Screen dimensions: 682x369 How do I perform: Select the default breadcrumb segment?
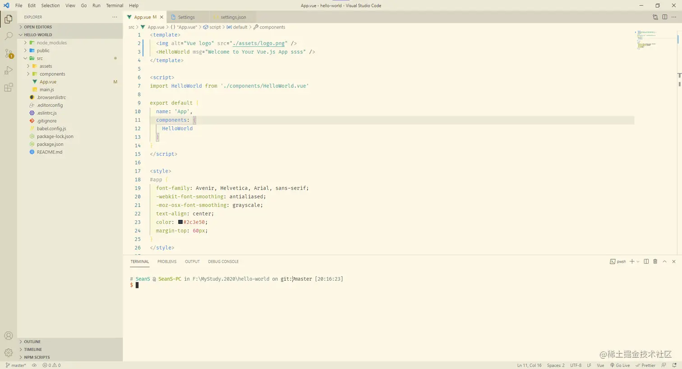click(x=237, y=27)
